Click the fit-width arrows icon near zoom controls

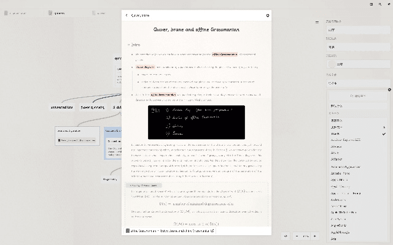coord(286,236)
